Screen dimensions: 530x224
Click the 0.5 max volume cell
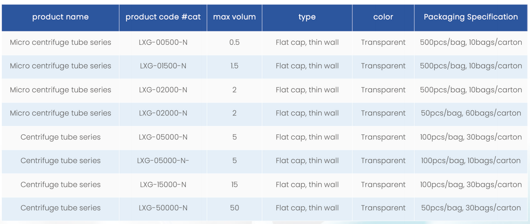[235, 43]
